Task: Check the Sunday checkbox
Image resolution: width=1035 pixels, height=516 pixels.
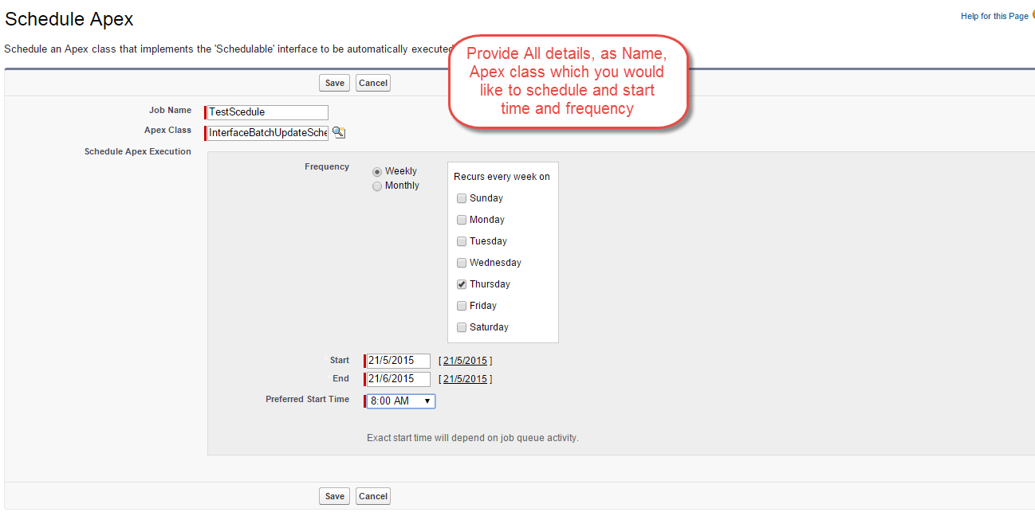Action: coord(462,198)
